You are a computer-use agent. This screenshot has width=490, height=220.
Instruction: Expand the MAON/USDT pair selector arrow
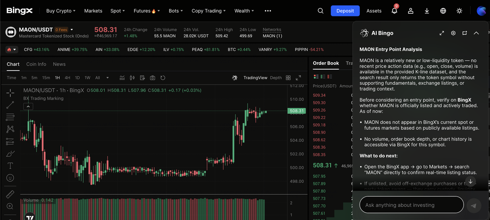point(72,30)
